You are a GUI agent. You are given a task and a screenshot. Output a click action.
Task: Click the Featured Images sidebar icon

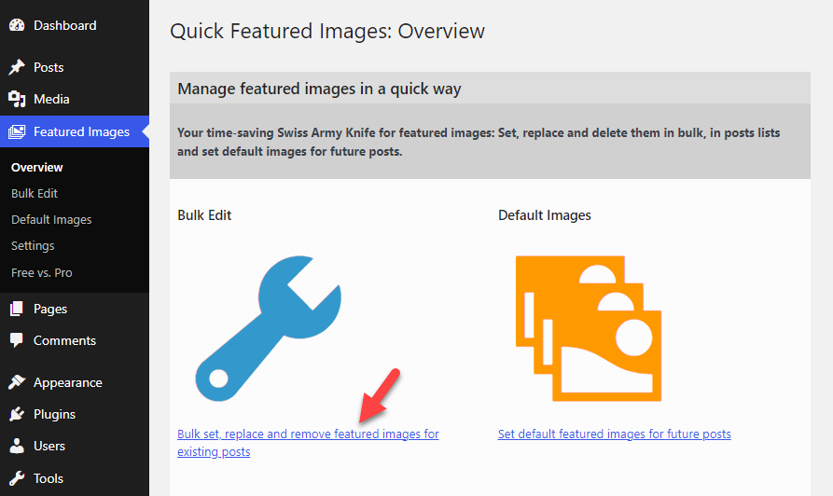click(17, 131)
